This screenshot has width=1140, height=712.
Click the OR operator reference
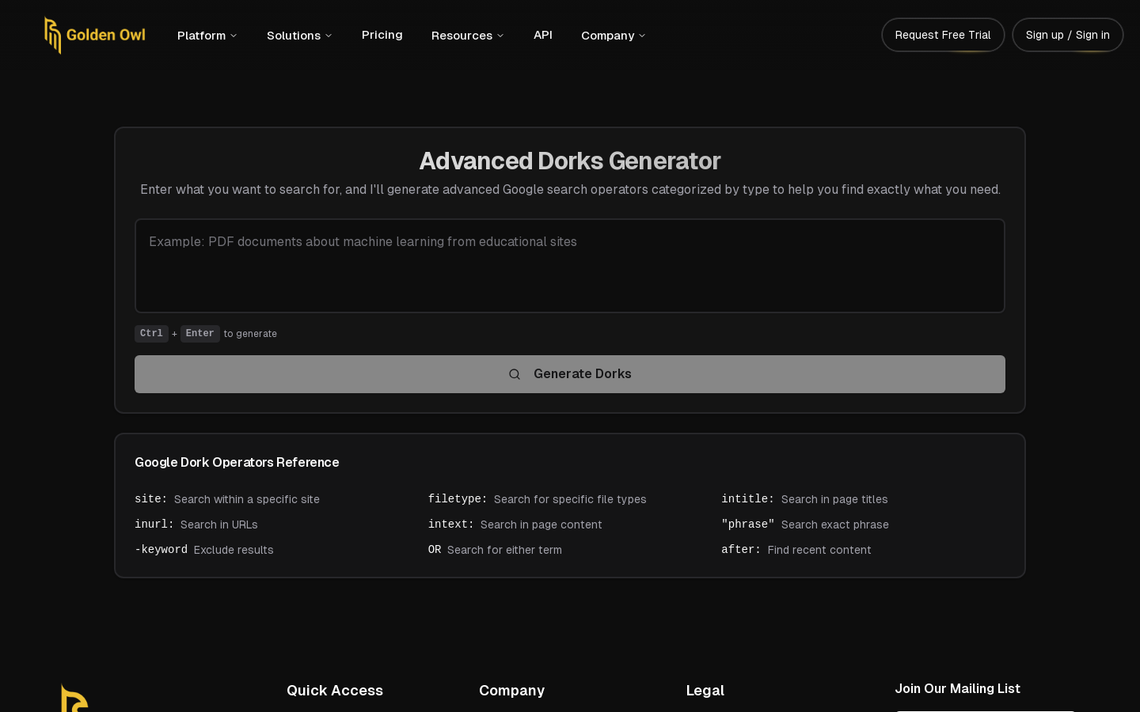point(435,550)
